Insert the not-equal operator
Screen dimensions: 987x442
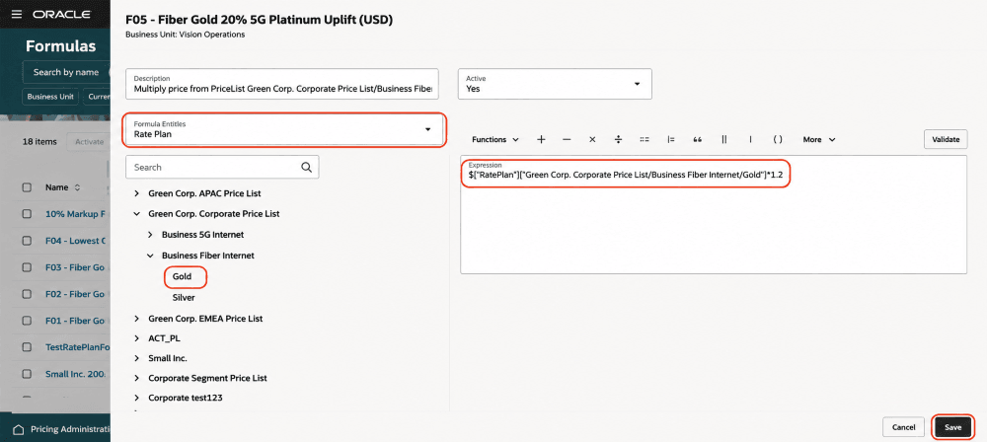[x=671, y=140]
